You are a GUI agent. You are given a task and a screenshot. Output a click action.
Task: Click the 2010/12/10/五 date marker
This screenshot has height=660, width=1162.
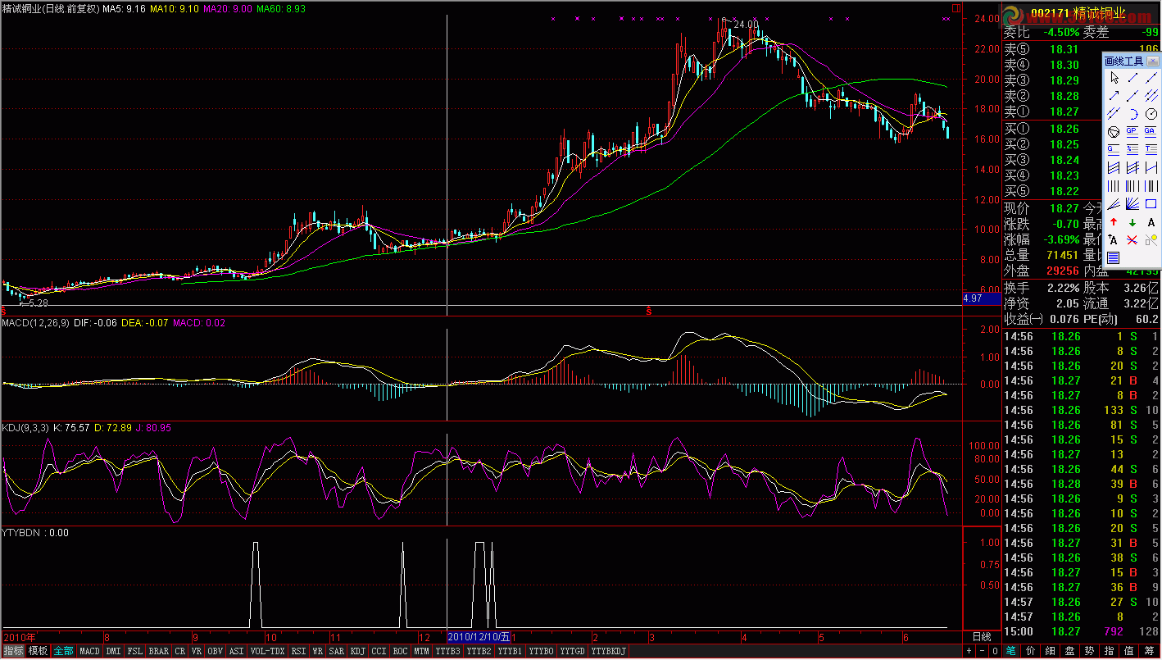(x=479, y=636)
